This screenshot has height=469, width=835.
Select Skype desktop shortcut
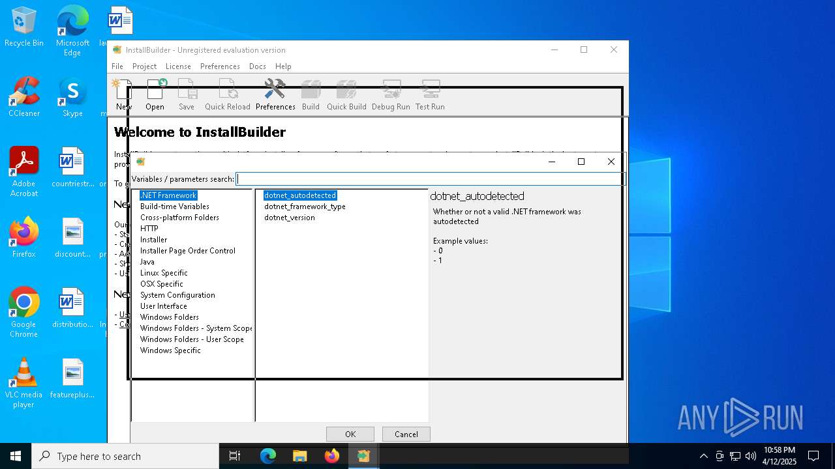(72, 98)
